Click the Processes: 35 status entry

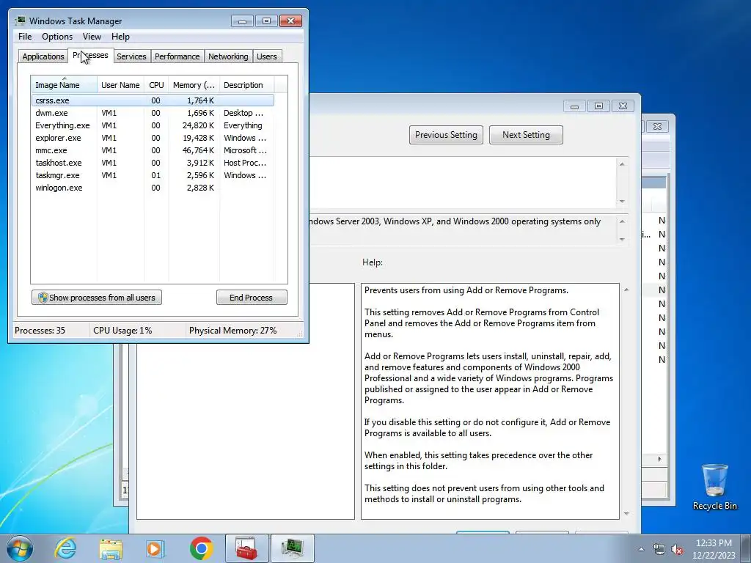tap(40, 331)
